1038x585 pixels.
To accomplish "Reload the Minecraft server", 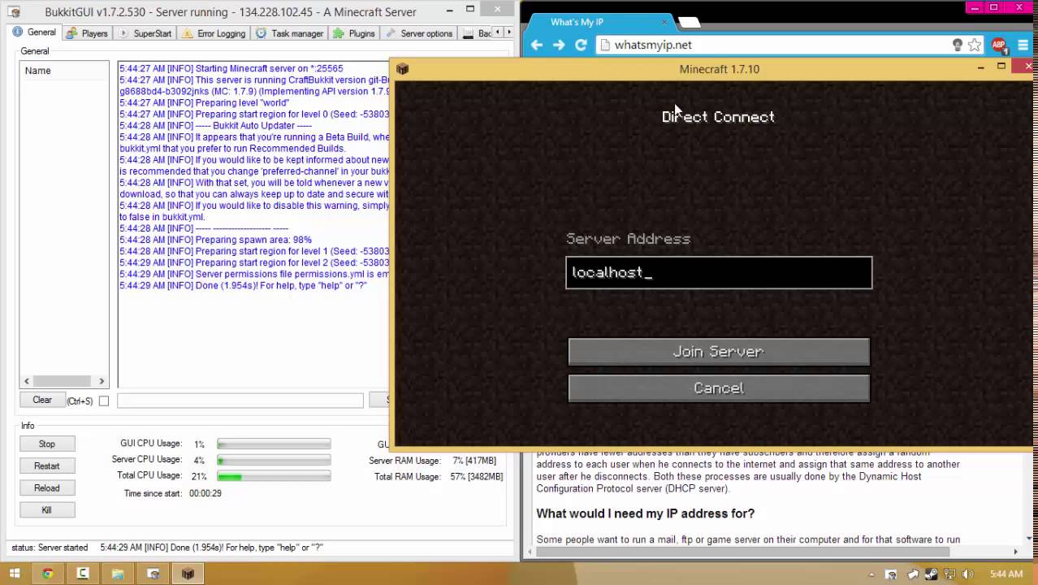I will pyautogui.click(x=47, y=487).
